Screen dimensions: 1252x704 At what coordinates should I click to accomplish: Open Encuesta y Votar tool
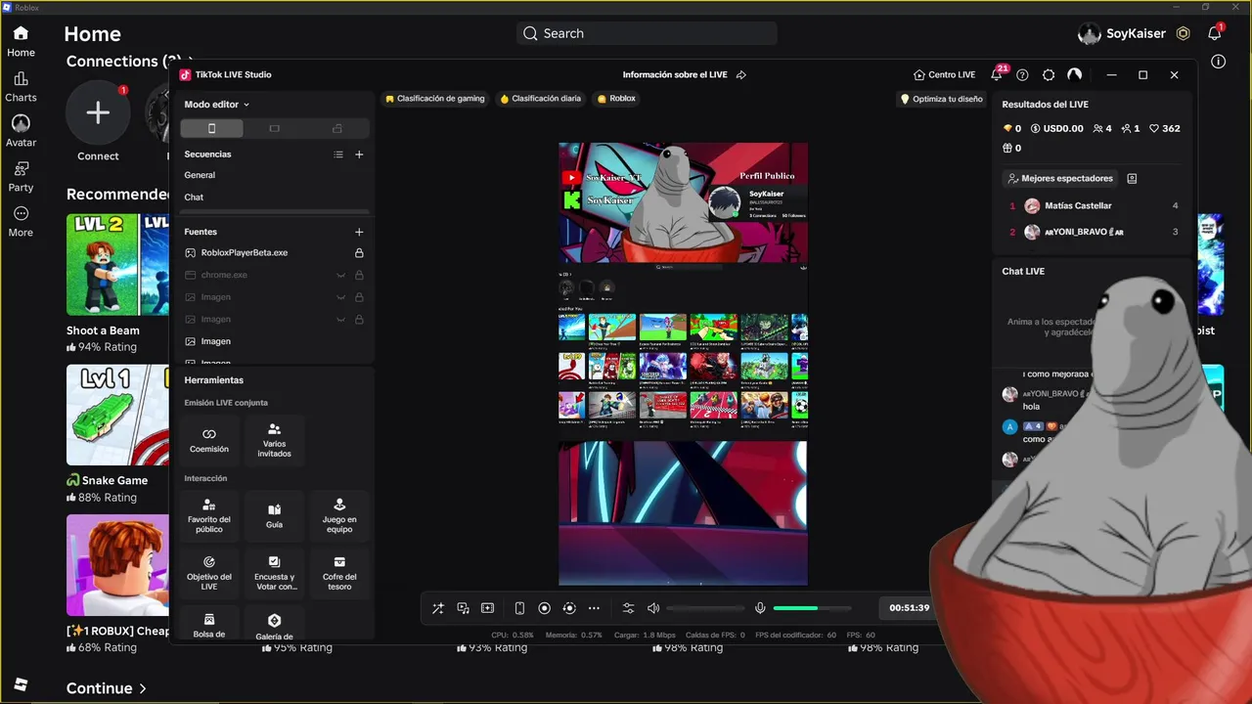pos(274,573)
